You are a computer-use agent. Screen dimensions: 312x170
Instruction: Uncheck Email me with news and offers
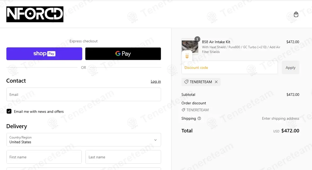coord(9,111)
